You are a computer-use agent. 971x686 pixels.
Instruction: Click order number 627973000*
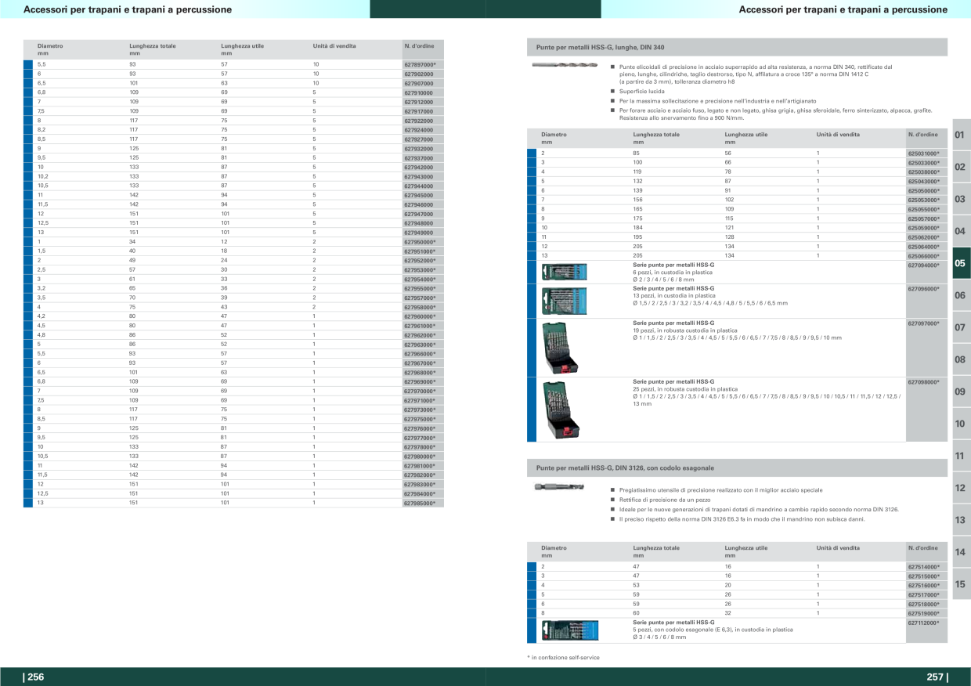[419, 410]
